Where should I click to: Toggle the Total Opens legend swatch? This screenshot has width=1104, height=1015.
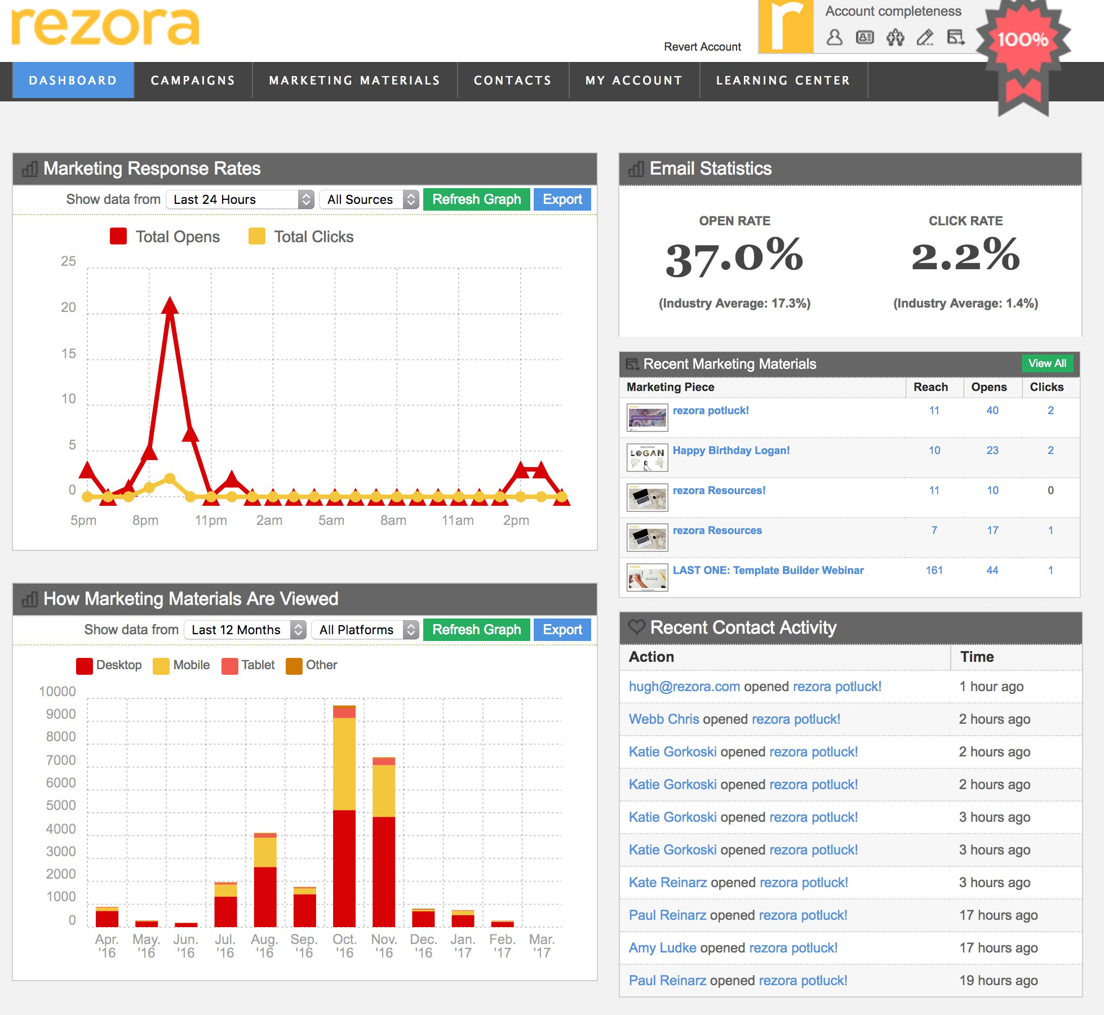click(118, 237)
